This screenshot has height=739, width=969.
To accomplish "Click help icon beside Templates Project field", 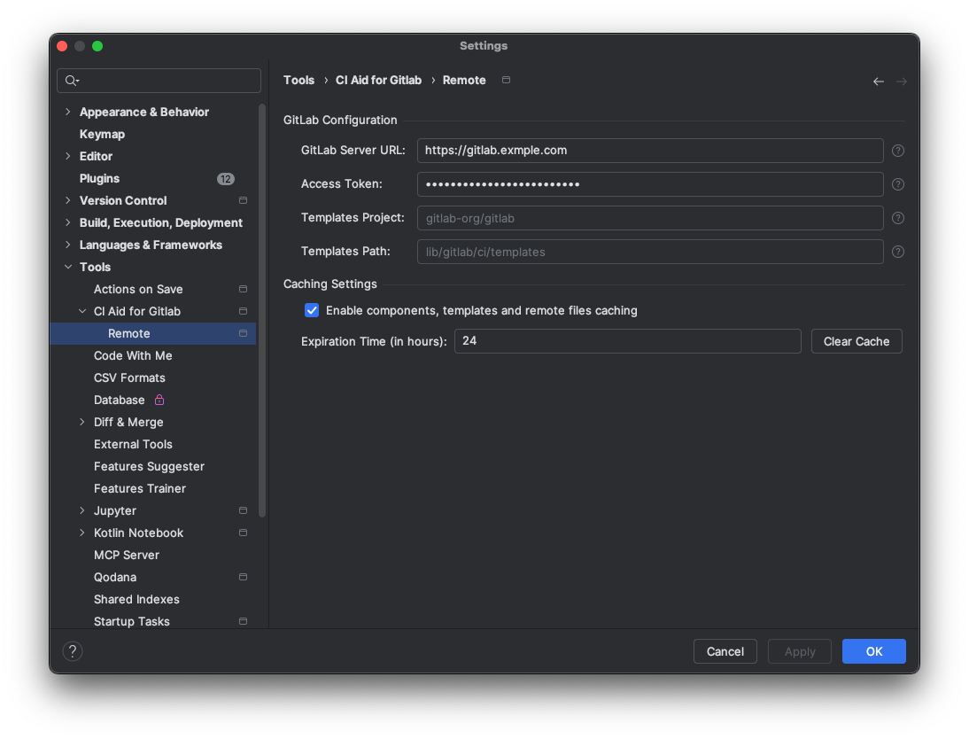I will click(898, 218).
